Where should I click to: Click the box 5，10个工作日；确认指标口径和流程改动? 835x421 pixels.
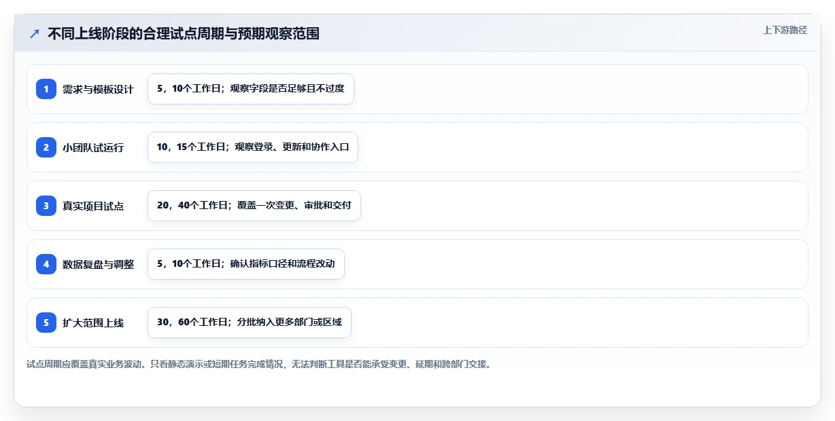pos(246,264)
